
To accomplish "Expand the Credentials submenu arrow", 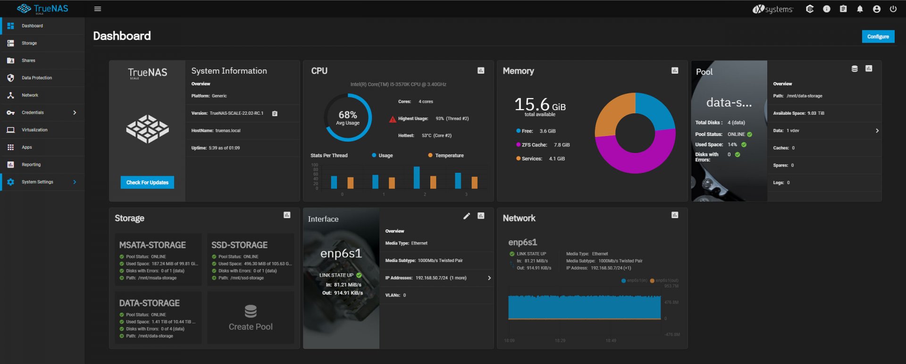I will [x=75, y=113].
